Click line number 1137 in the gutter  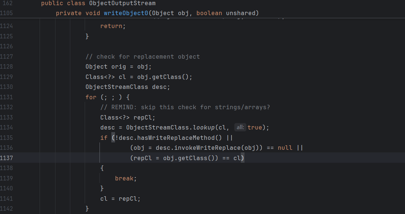(7, 158)
